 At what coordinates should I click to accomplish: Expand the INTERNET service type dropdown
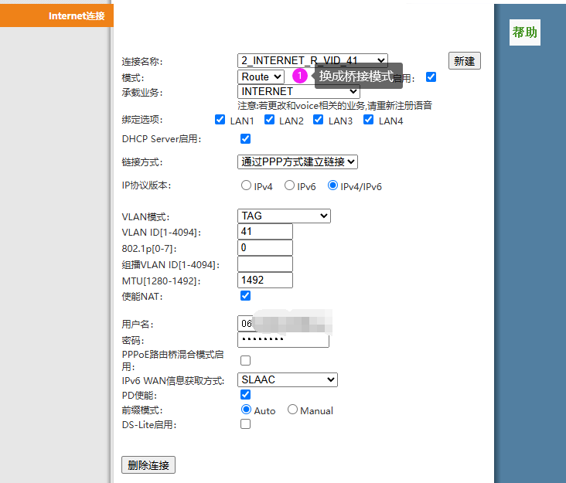298,92
